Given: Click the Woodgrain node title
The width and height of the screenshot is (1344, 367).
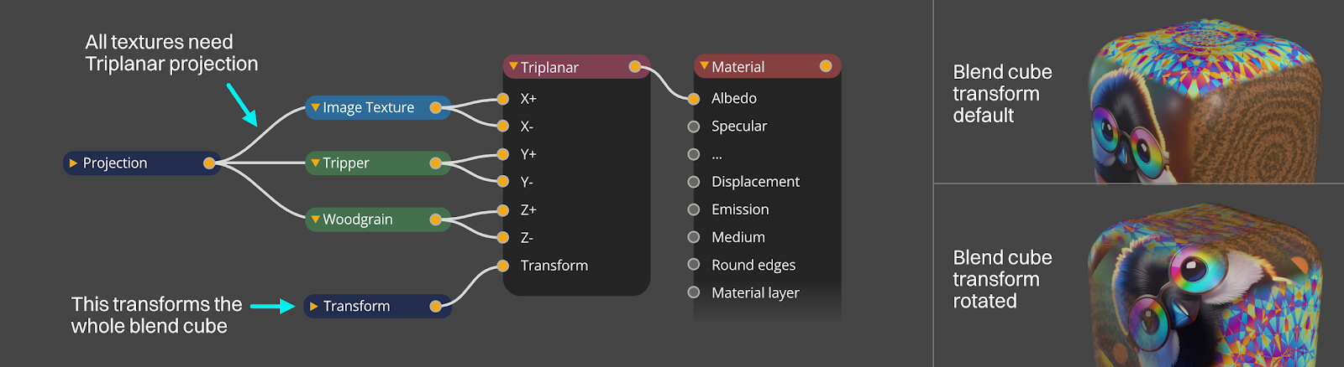Looking at the screenshot, I should coord(358,220).
